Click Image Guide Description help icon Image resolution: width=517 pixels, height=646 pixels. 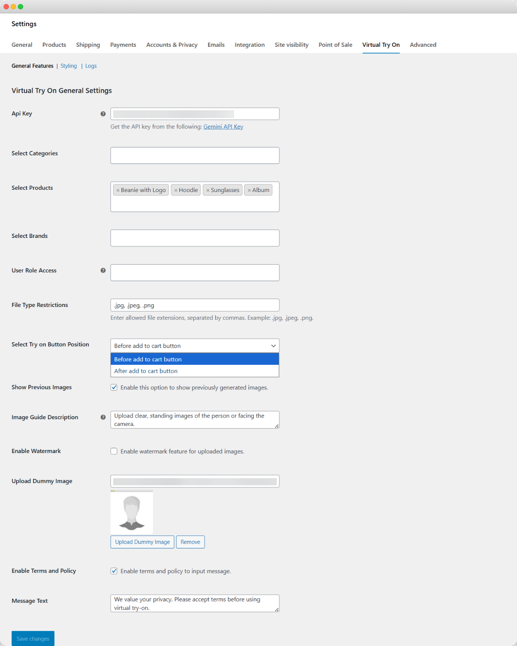103,417
